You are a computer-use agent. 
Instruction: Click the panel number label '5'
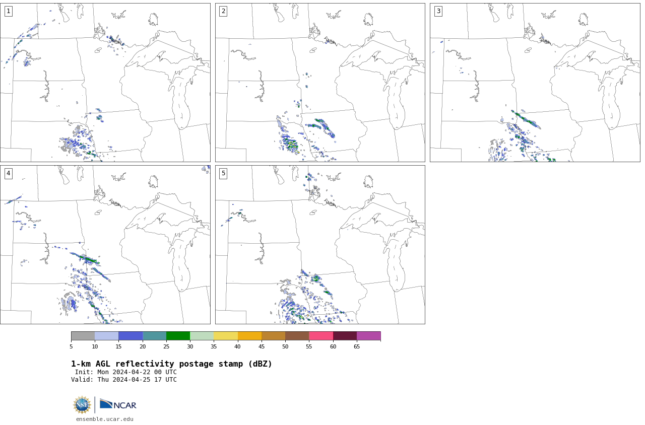(223, 173)
